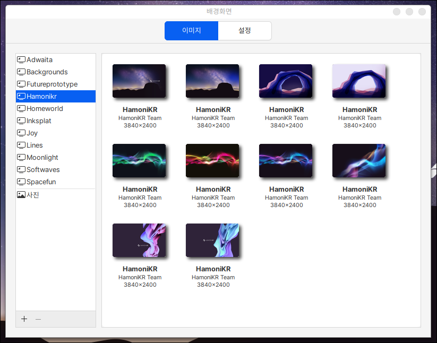Select the Lines collection entry
This screenshot has height=343, width=437.
[x=35, y=145]
